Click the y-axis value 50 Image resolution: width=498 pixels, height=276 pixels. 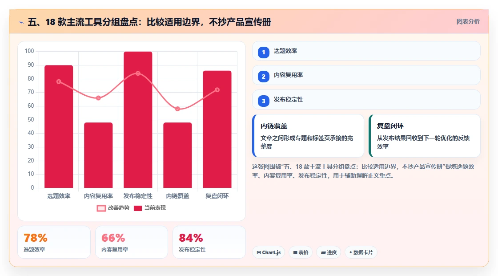[x=31, y=120]
